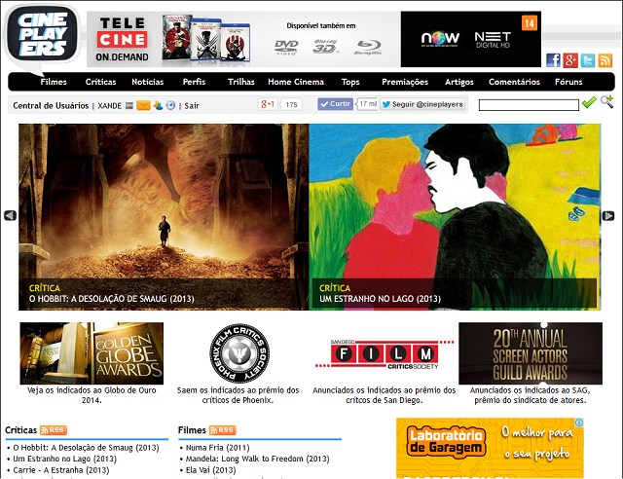Click the CinePlayers logo
The height and width of the screenshot is (479, 623).
click(42, 38)
